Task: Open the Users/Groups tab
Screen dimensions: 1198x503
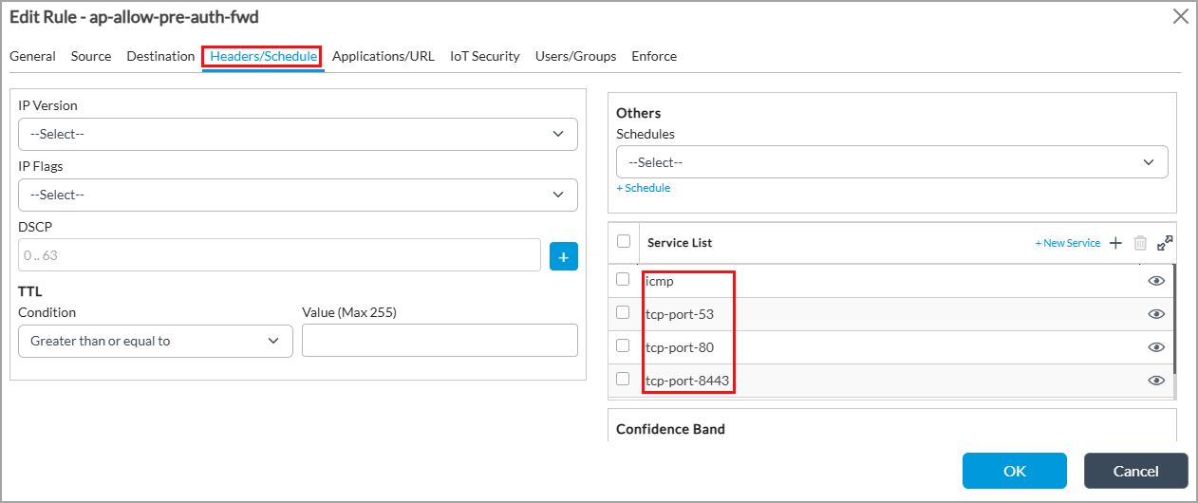Action: pos(576,56)
